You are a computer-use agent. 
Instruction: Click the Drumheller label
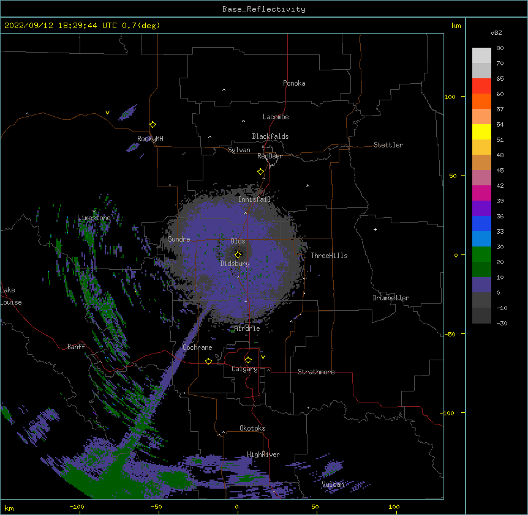point(391,298)
